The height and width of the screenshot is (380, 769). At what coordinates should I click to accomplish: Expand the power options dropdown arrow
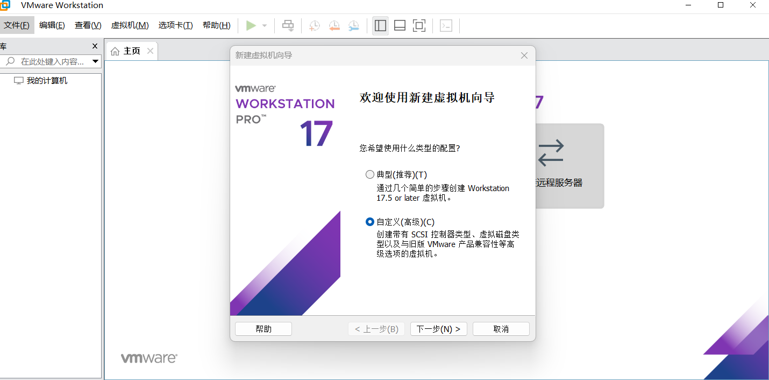tap(265, 25)
